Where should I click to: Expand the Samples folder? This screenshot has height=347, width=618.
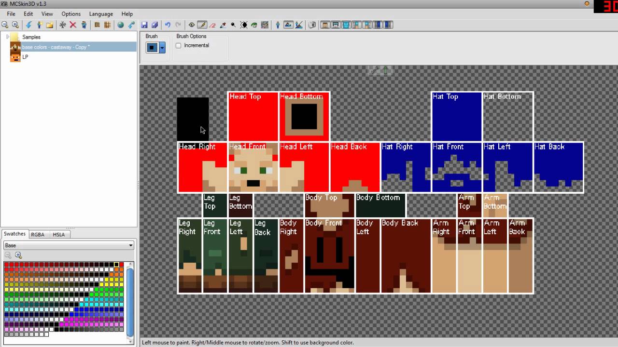[8, 37]
